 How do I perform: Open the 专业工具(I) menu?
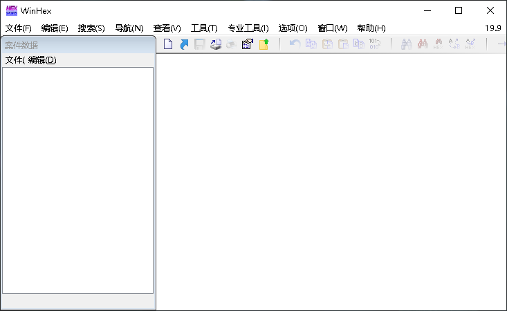tap(248, 28)
